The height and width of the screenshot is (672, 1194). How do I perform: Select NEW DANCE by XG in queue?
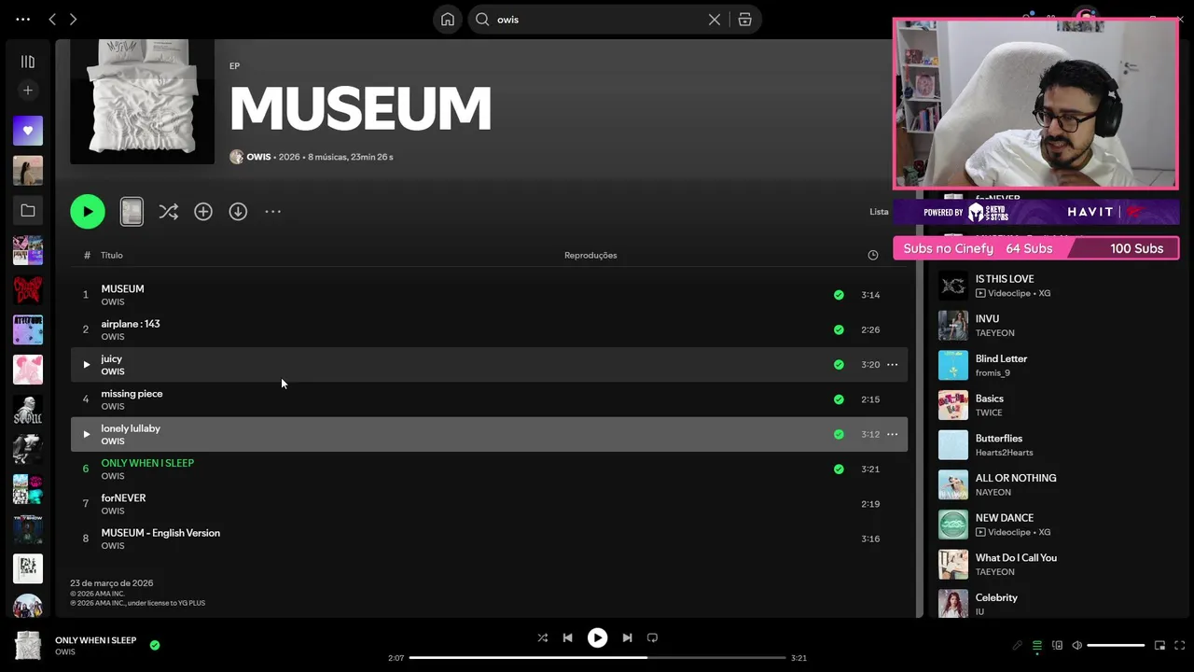coord(1056,525)
